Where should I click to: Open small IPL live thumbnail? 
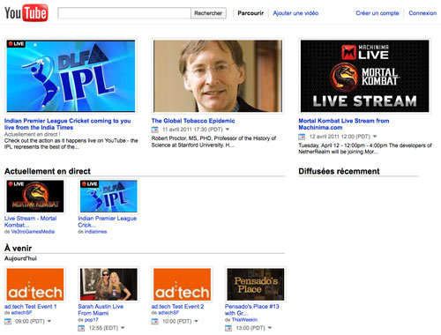pos(108,197)
